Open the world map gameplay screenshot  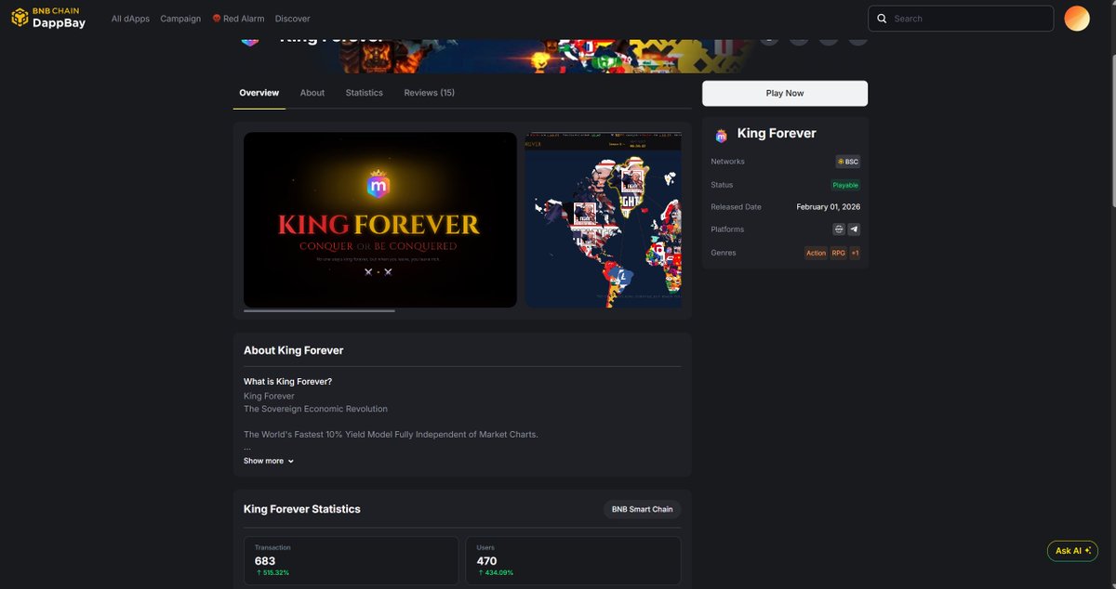(x=604, y=219)
